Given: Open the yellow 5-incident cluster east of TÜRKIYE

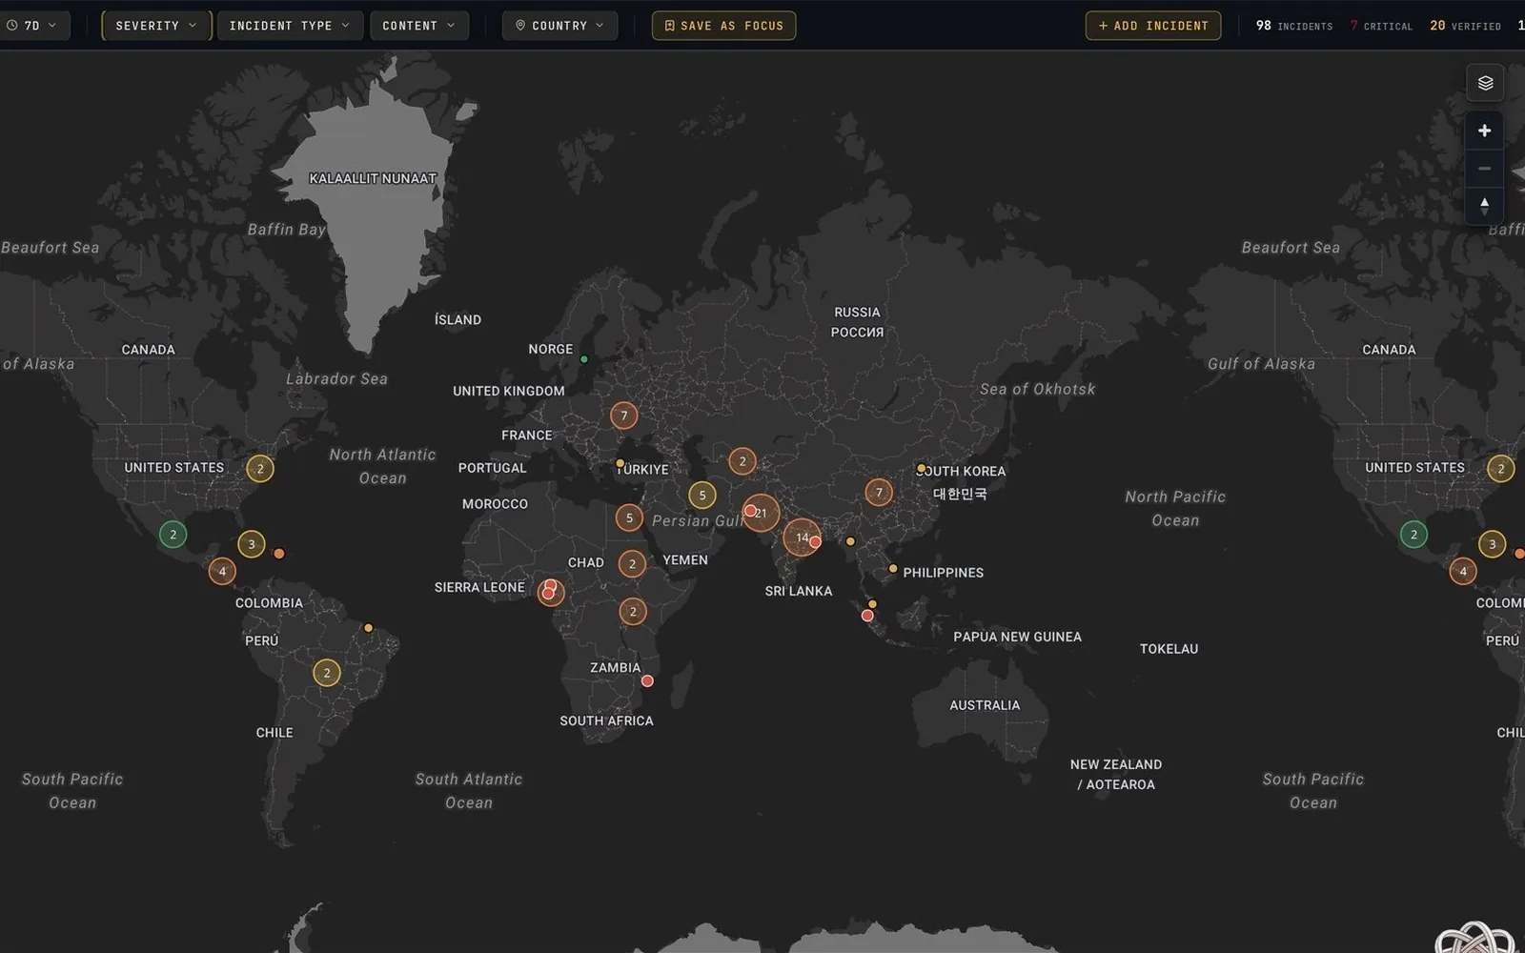Looking at the screenshot, I should click(x=702, y=496).
